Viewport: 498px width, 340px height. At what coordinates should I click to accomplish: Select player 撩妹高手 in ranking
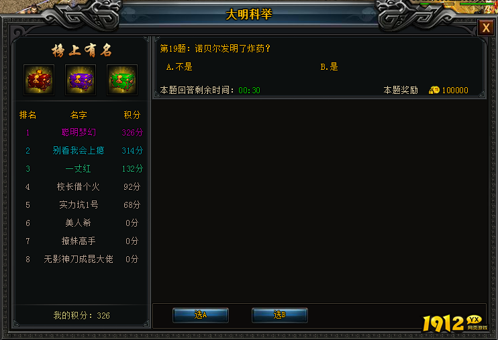coord(79,241)
